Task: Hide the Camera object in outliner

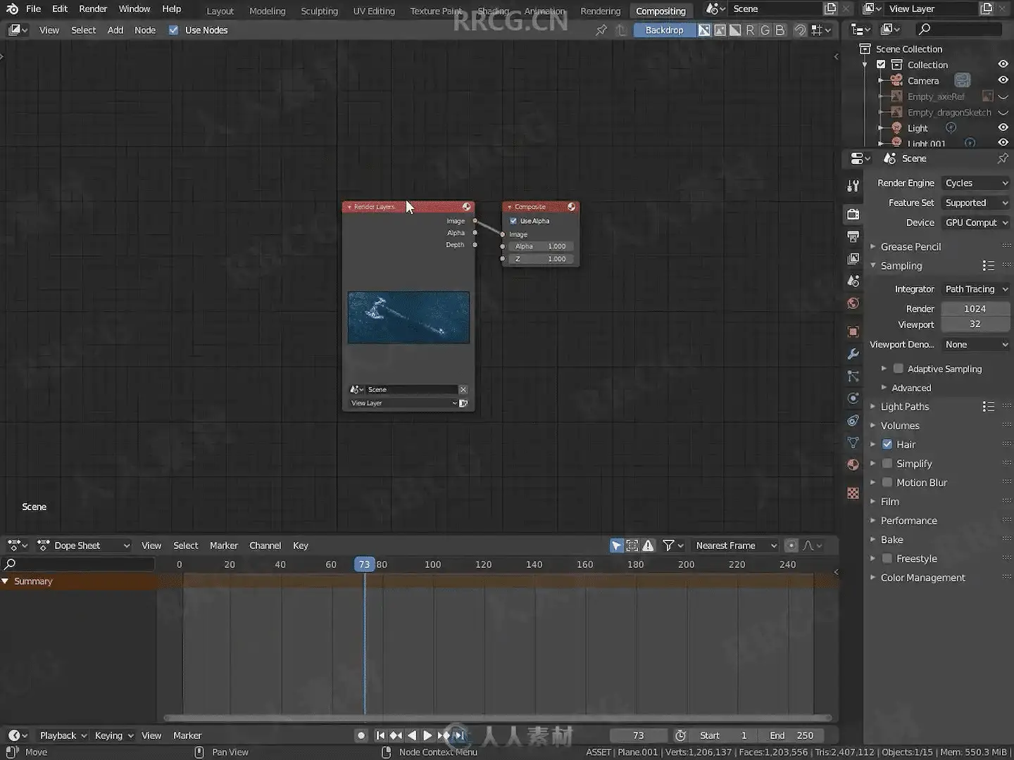Action: [x=1003, y=80]
